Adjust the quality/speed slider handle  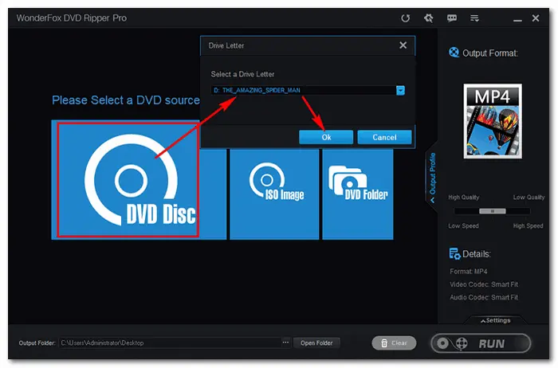[x=493, y=211]
